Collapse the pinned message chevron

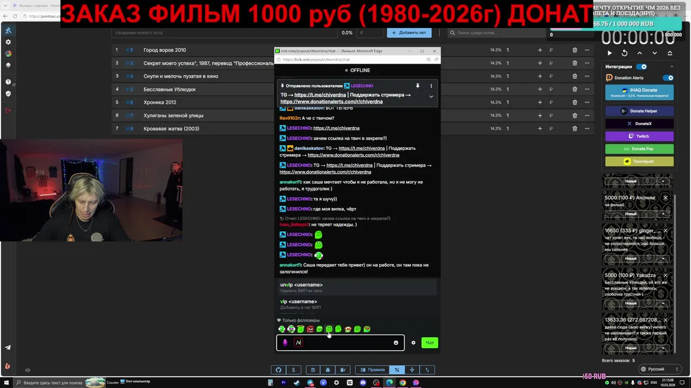pyautogui.click(x=431, y=96)
